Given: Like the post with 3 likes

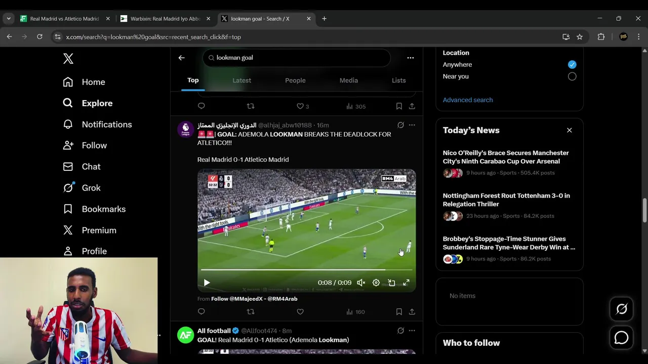Looking at the screenshot, I should [x=303, y=106].
